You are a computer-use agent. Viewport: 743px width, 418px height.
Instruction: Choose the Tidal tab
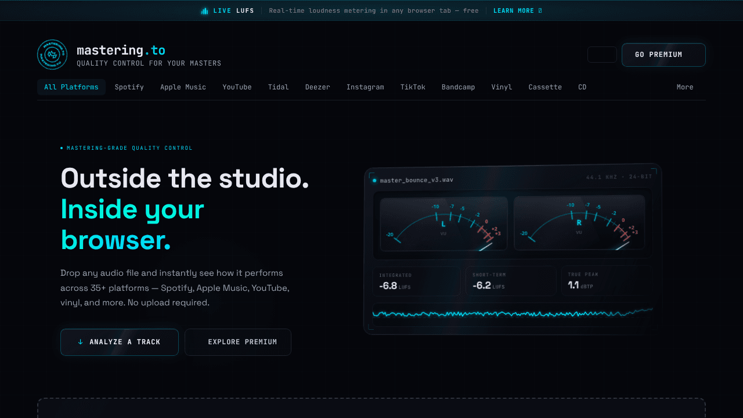point(279,87)
